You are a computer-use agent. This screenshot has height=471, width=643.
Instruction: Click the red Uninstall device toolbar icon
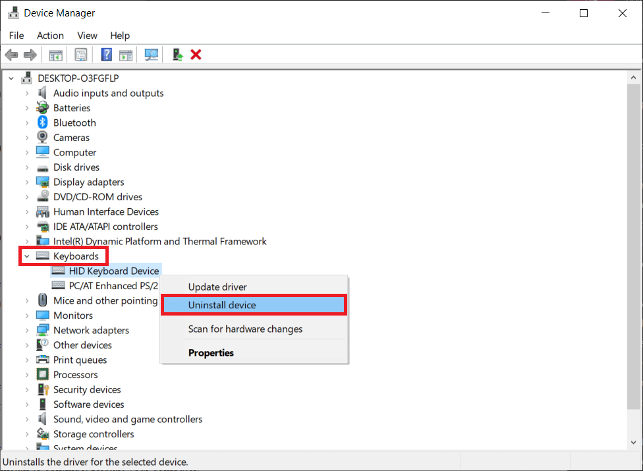pos(196,54)
